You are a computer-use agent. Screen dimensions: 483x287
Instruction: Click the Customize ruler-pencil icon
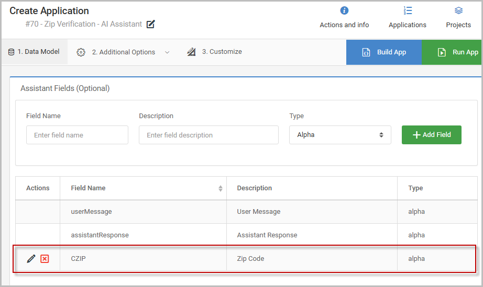pyautogui.click(x=191, y=52)
